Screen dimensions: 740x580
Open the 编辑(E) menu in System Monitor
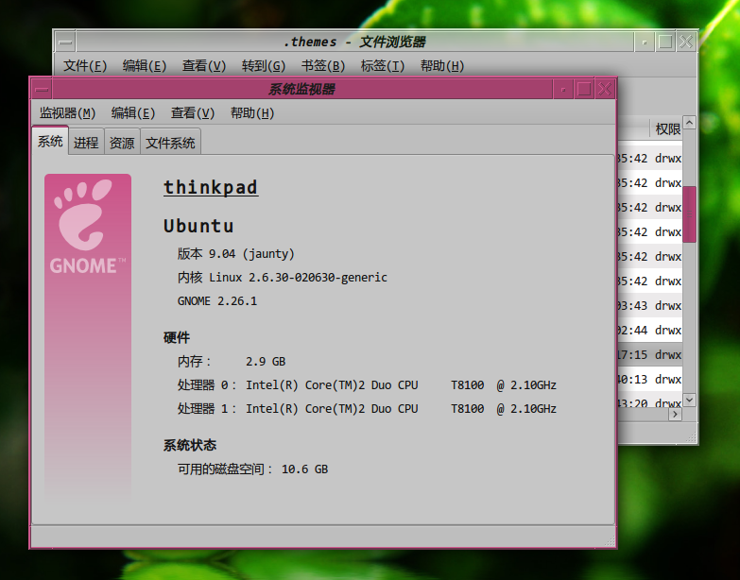133,113
